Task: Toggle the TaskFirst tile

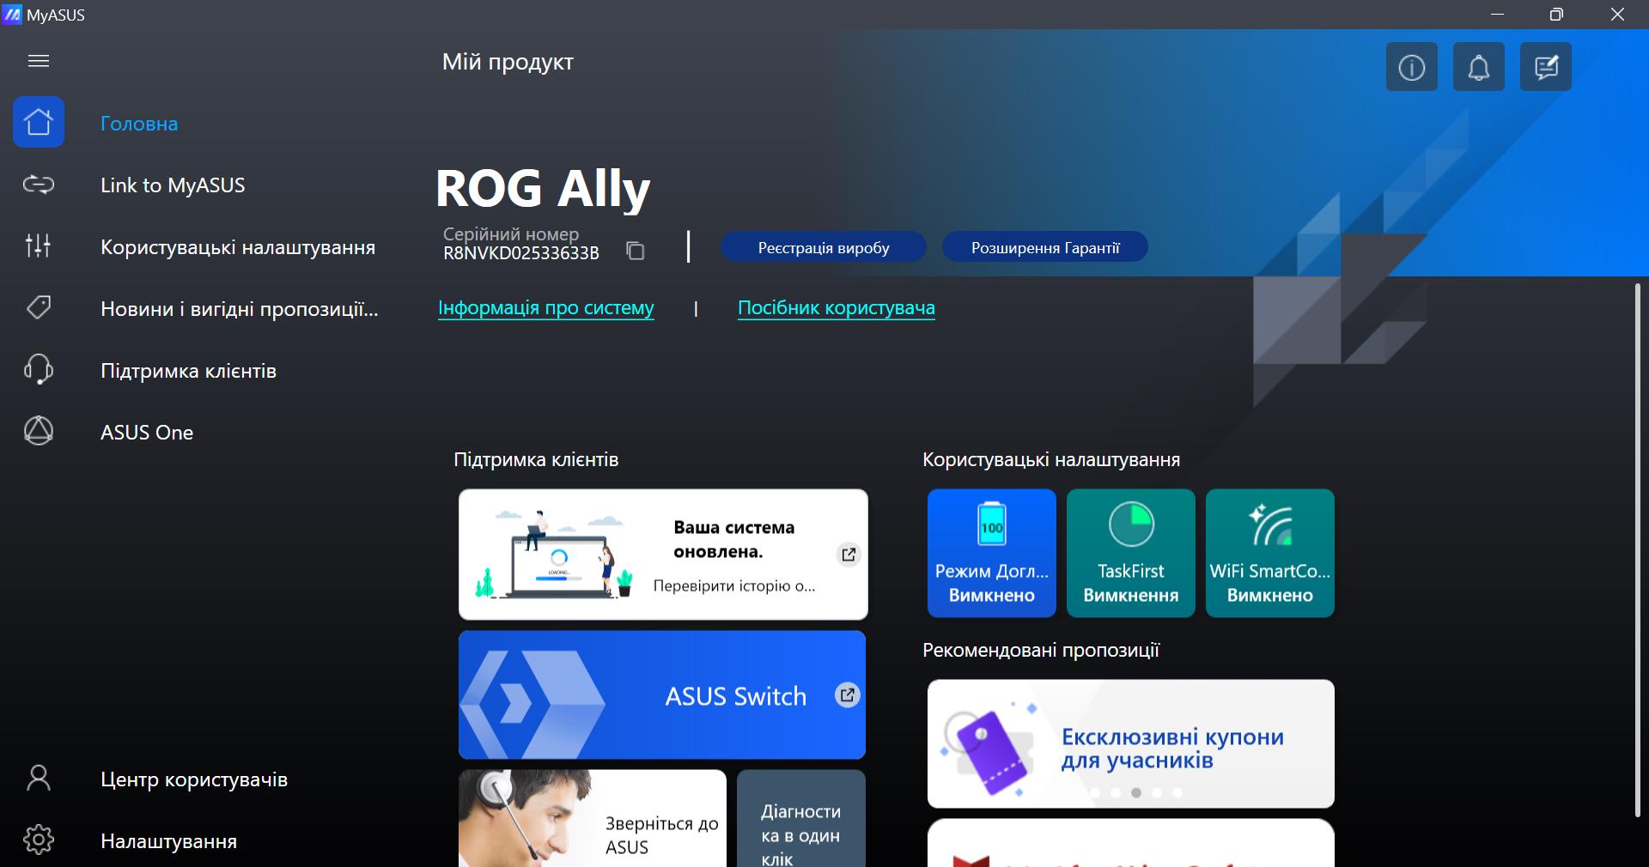Action: tap(1130, 553)
